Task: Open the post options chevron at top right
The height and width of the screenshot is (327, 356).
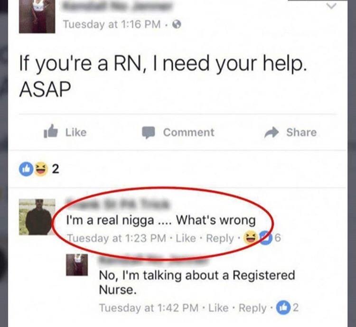Action: tap(331, 6)
